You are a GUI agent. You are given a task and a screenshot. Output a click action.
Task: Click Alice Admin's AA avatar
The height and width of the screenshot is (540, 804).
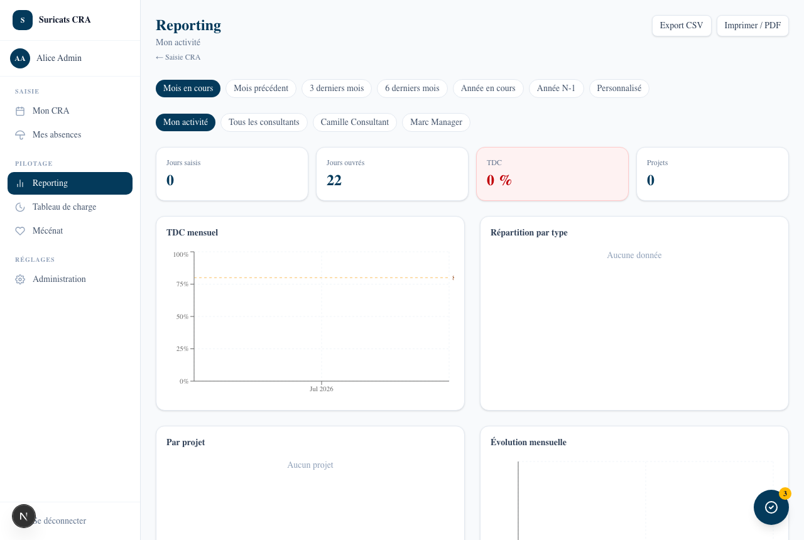pyautogui.click(x=20, y=58)
